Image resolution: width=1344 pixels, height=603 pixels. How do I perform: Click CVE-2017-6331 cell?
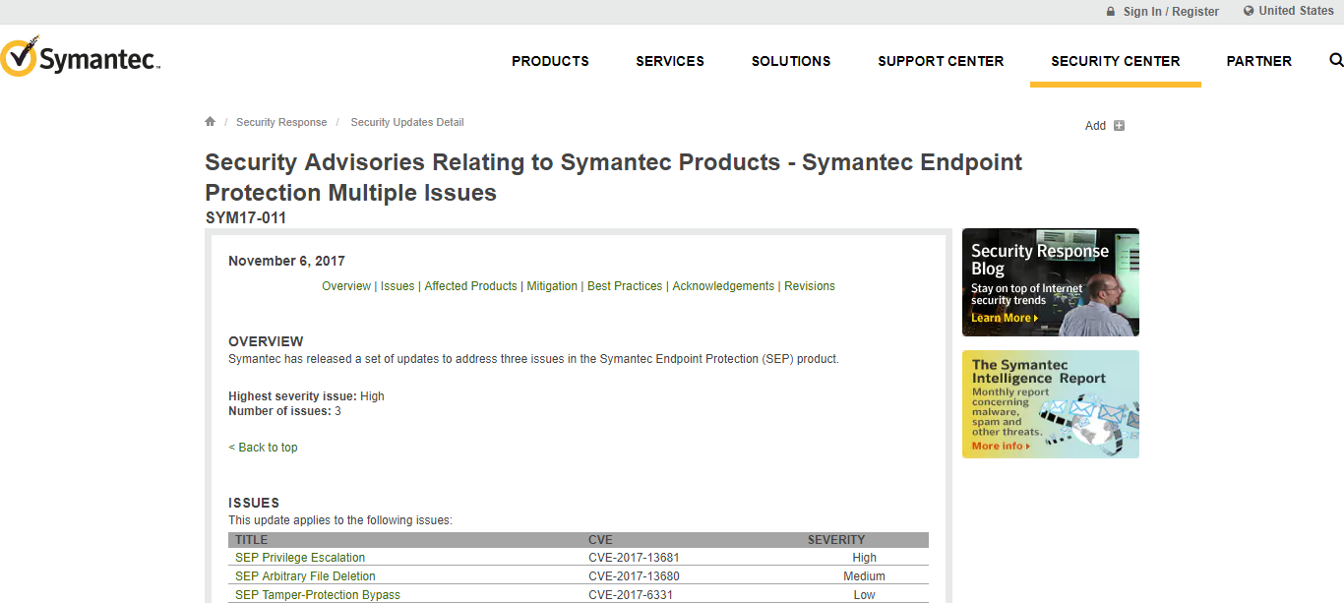[x=631, y=595]
